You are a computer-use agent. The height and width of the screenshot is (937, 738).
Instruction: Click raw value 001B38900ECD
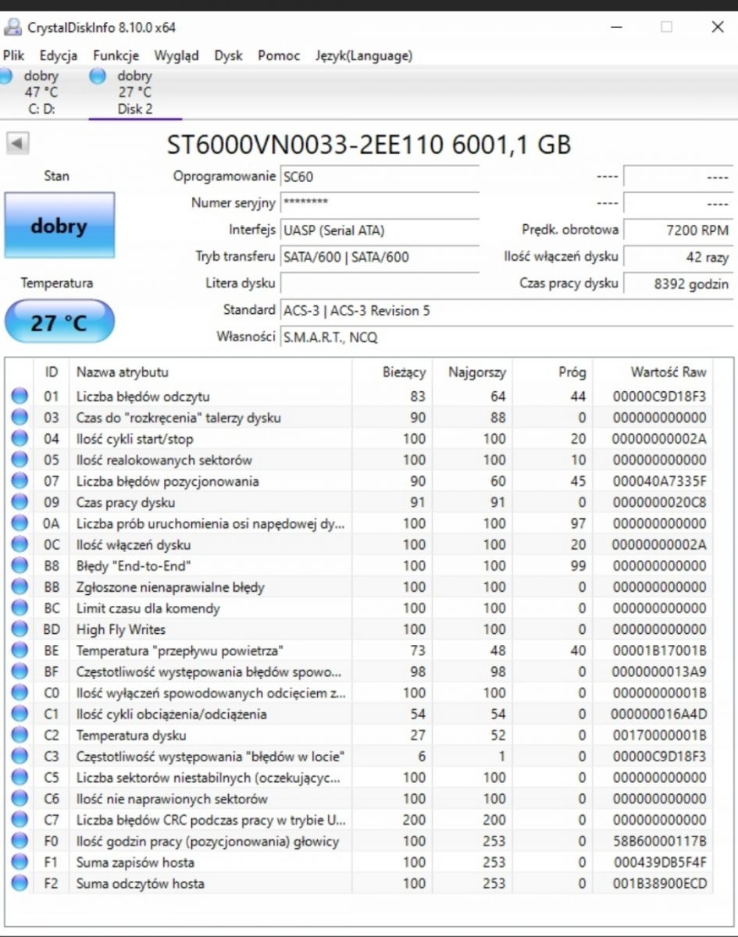coord(660,883)
